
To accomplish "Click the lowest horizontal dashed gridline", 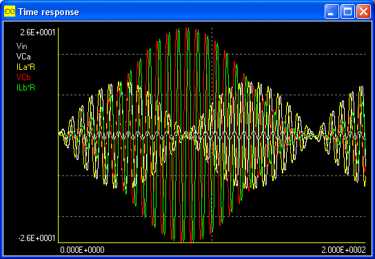I will click(x=212, y=216).
